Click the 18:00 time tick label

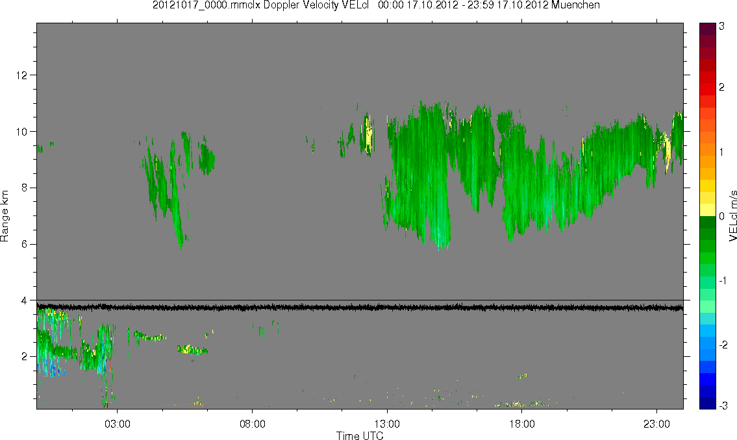[x=522, y=424]
